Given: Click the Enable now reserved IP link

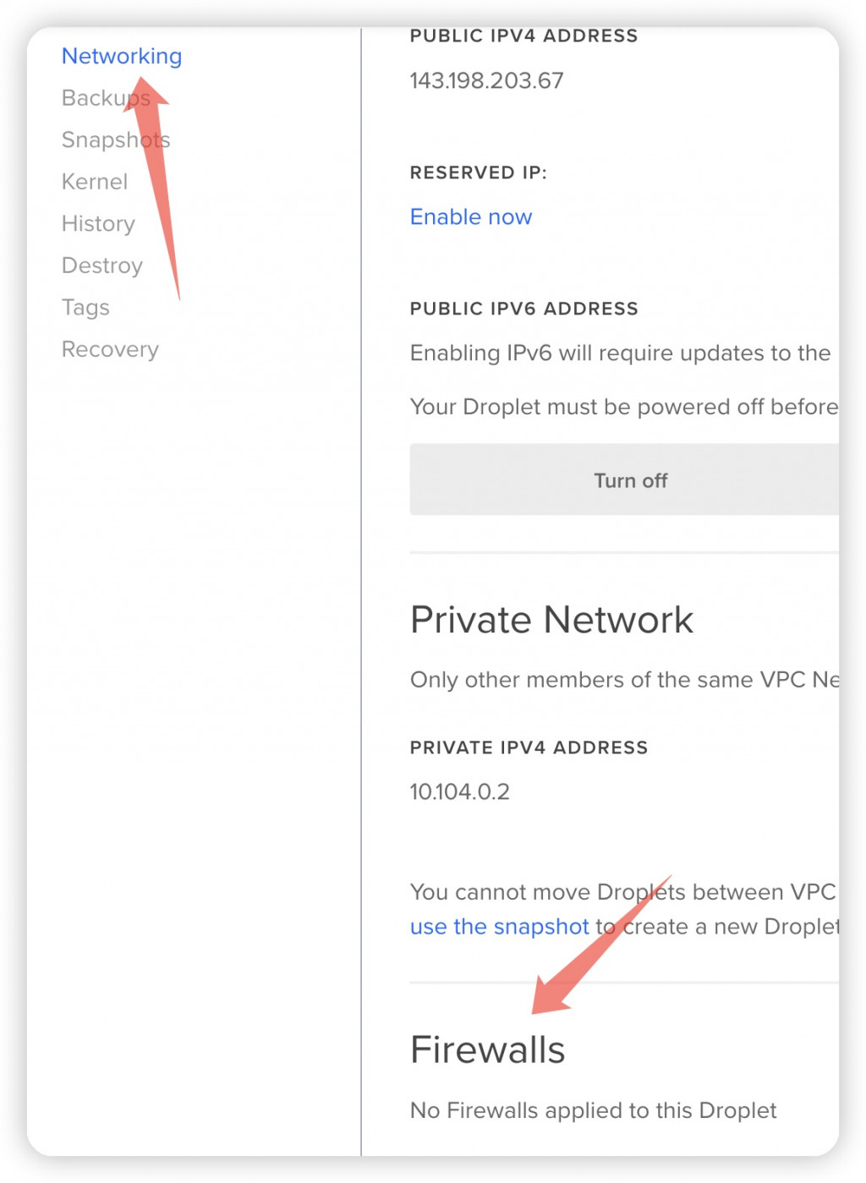Looking at the screenshot, I should pyautogui.click(x=471, y=217).
